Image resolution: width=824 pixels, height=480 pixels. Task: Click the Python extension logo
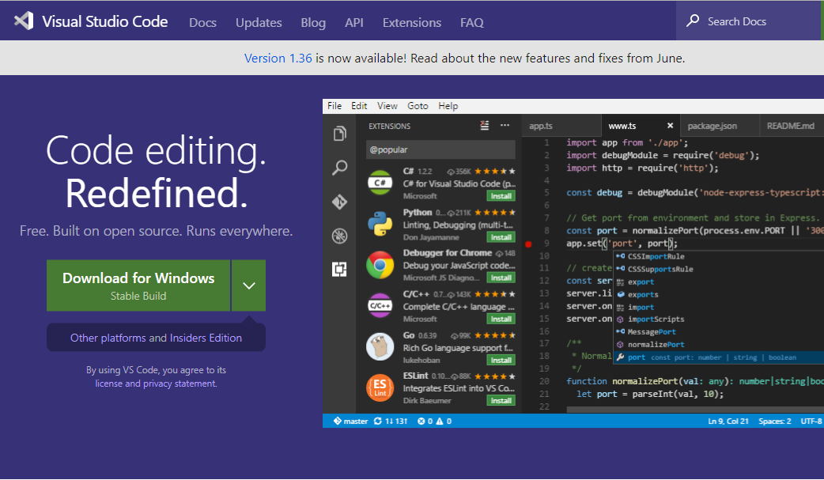pyautogui.click(x=380, y=224)
